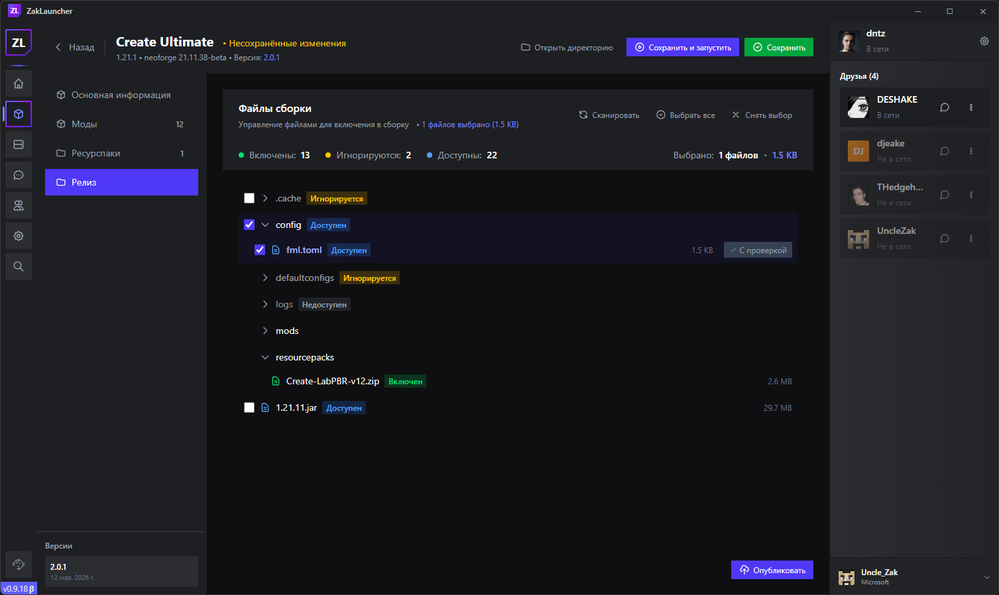Screen dimensions: 999x595
Task: Open the friends icon in left sidebar
Action: [x=19, y=205]
